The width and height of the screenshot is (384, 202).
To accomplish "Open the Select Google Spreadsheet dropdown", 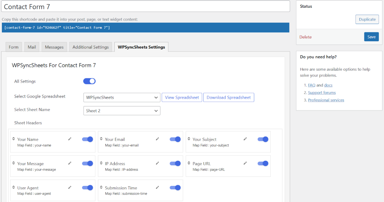I will 122,97.
